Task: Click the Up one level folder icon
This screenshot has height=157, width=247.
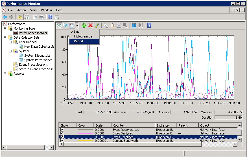Action: pos(20,17)
